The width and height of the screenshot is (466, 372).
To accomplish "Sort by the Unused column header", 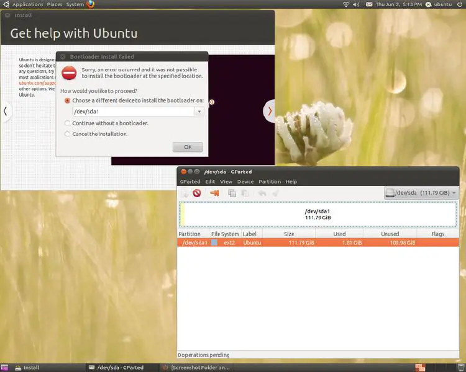I will (390, 234).
